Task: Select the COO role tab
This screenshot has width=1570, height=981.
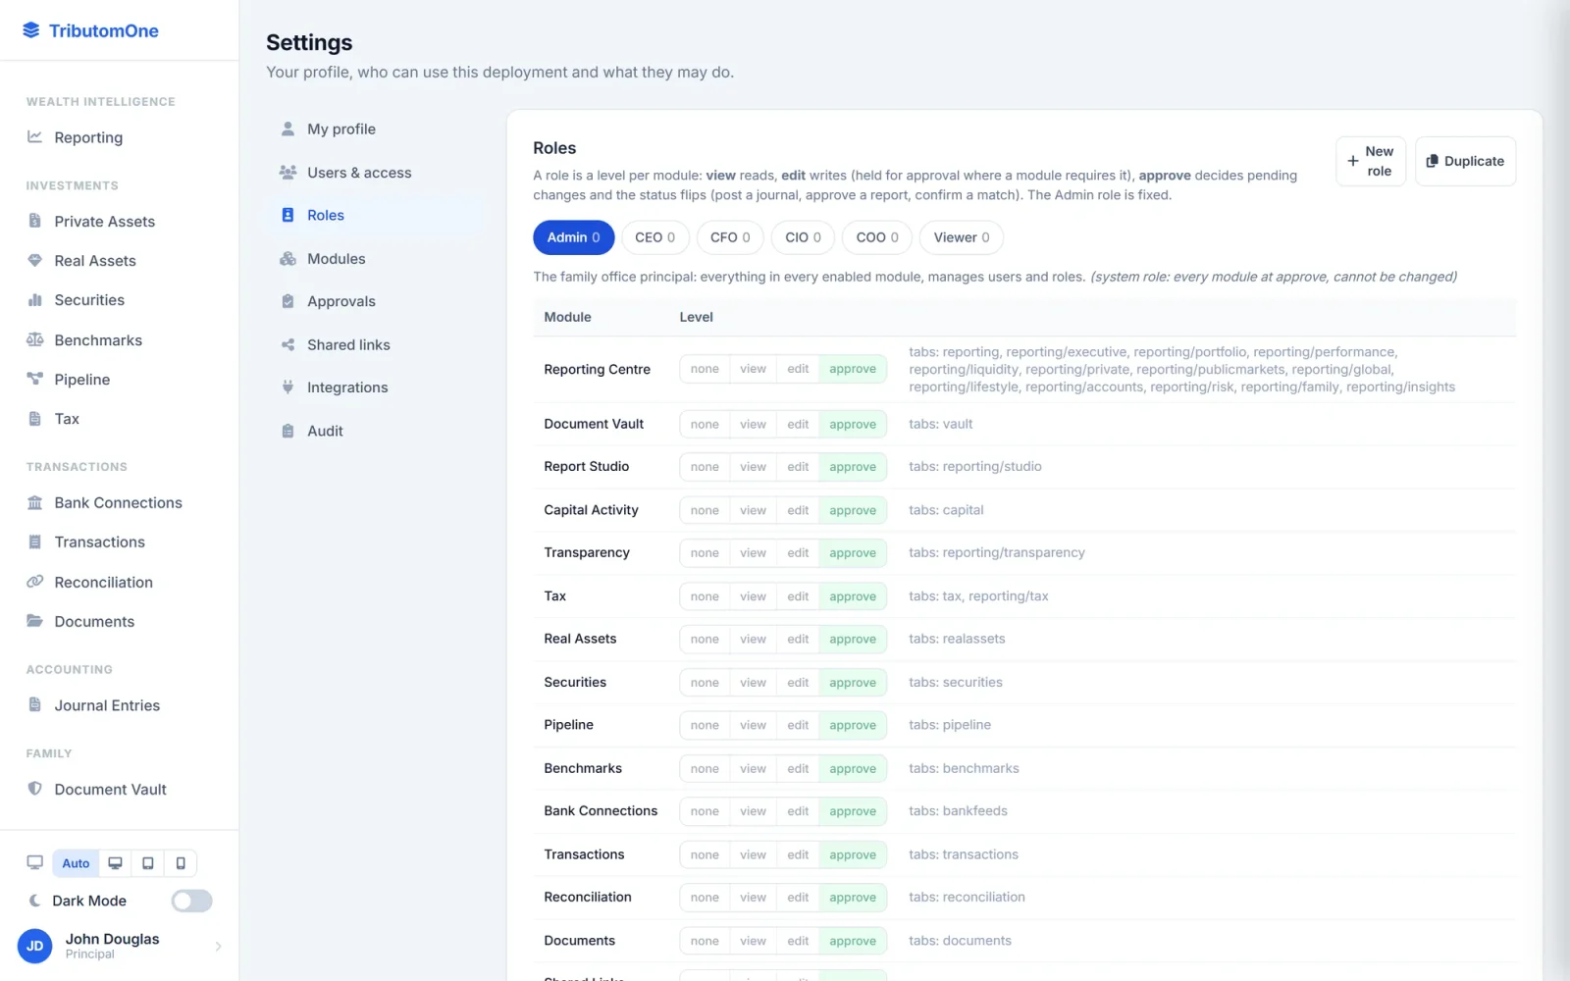Action: (877, 237)
